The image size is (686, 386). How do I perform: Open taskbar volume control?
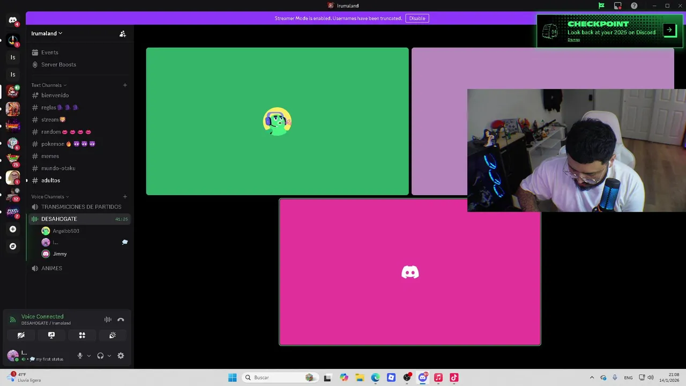coord(651,377)
